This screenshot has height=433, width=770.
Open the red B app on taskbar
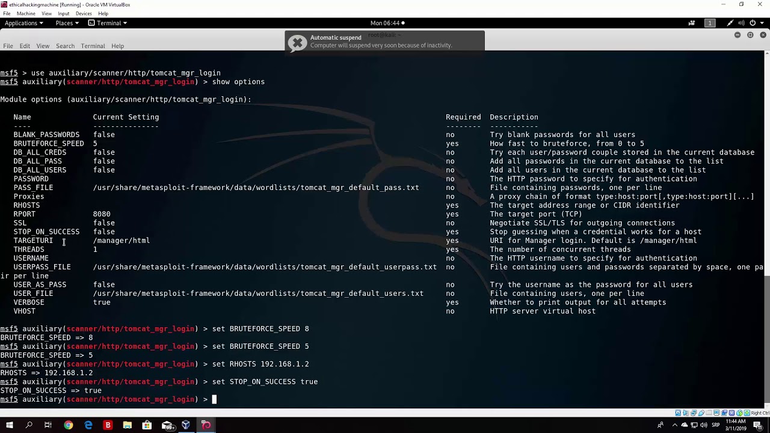(x=108, y=425)
